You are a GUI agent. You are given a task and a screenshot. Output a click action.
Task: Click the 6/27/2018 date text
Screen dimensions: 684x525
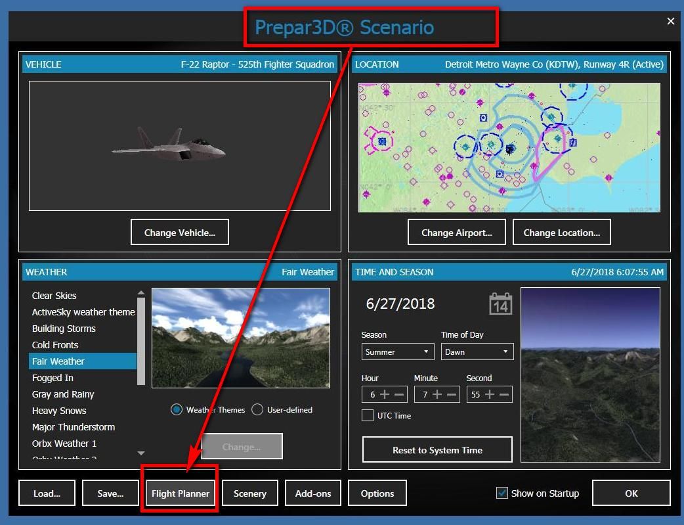(400, 304)
